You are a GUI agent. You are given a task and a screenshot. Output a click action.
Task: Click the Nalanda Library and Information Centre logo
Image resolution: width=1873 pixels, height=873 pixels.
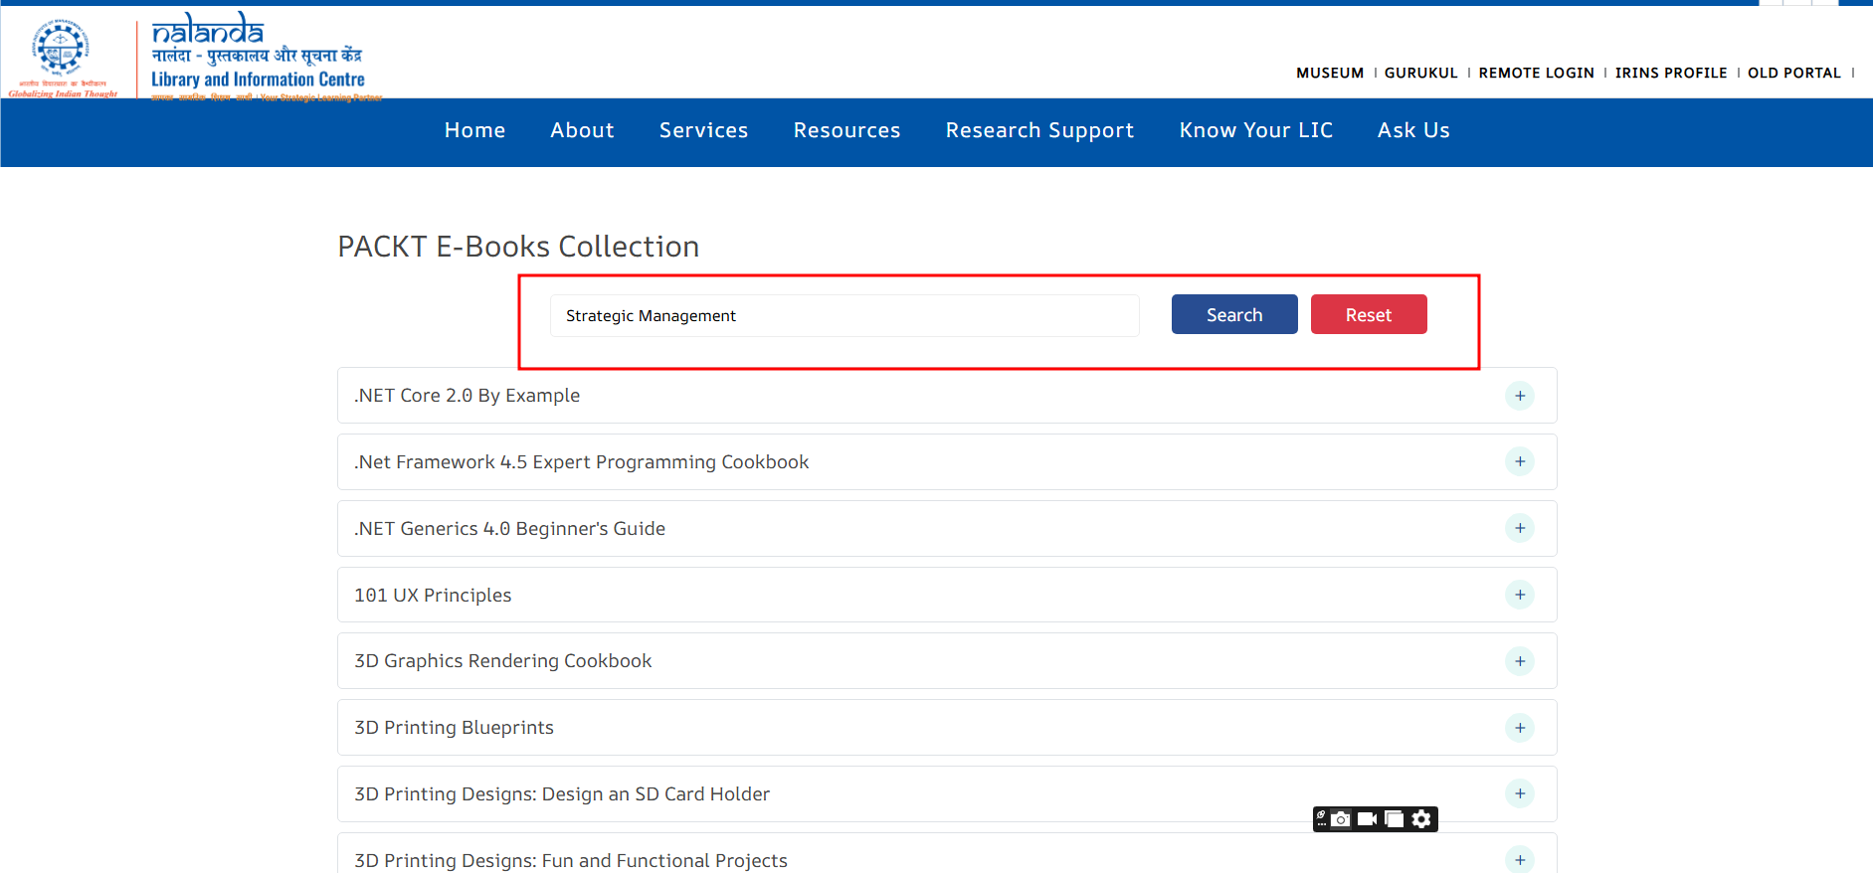259,55
